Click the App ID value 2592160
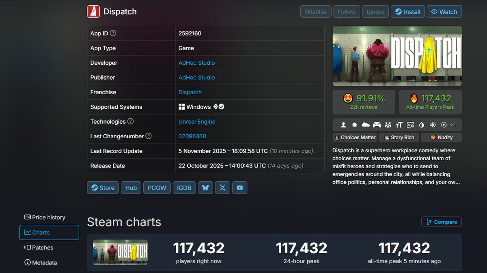The width and height of the screenshot is (487, 273). click(x=190, y=33)
